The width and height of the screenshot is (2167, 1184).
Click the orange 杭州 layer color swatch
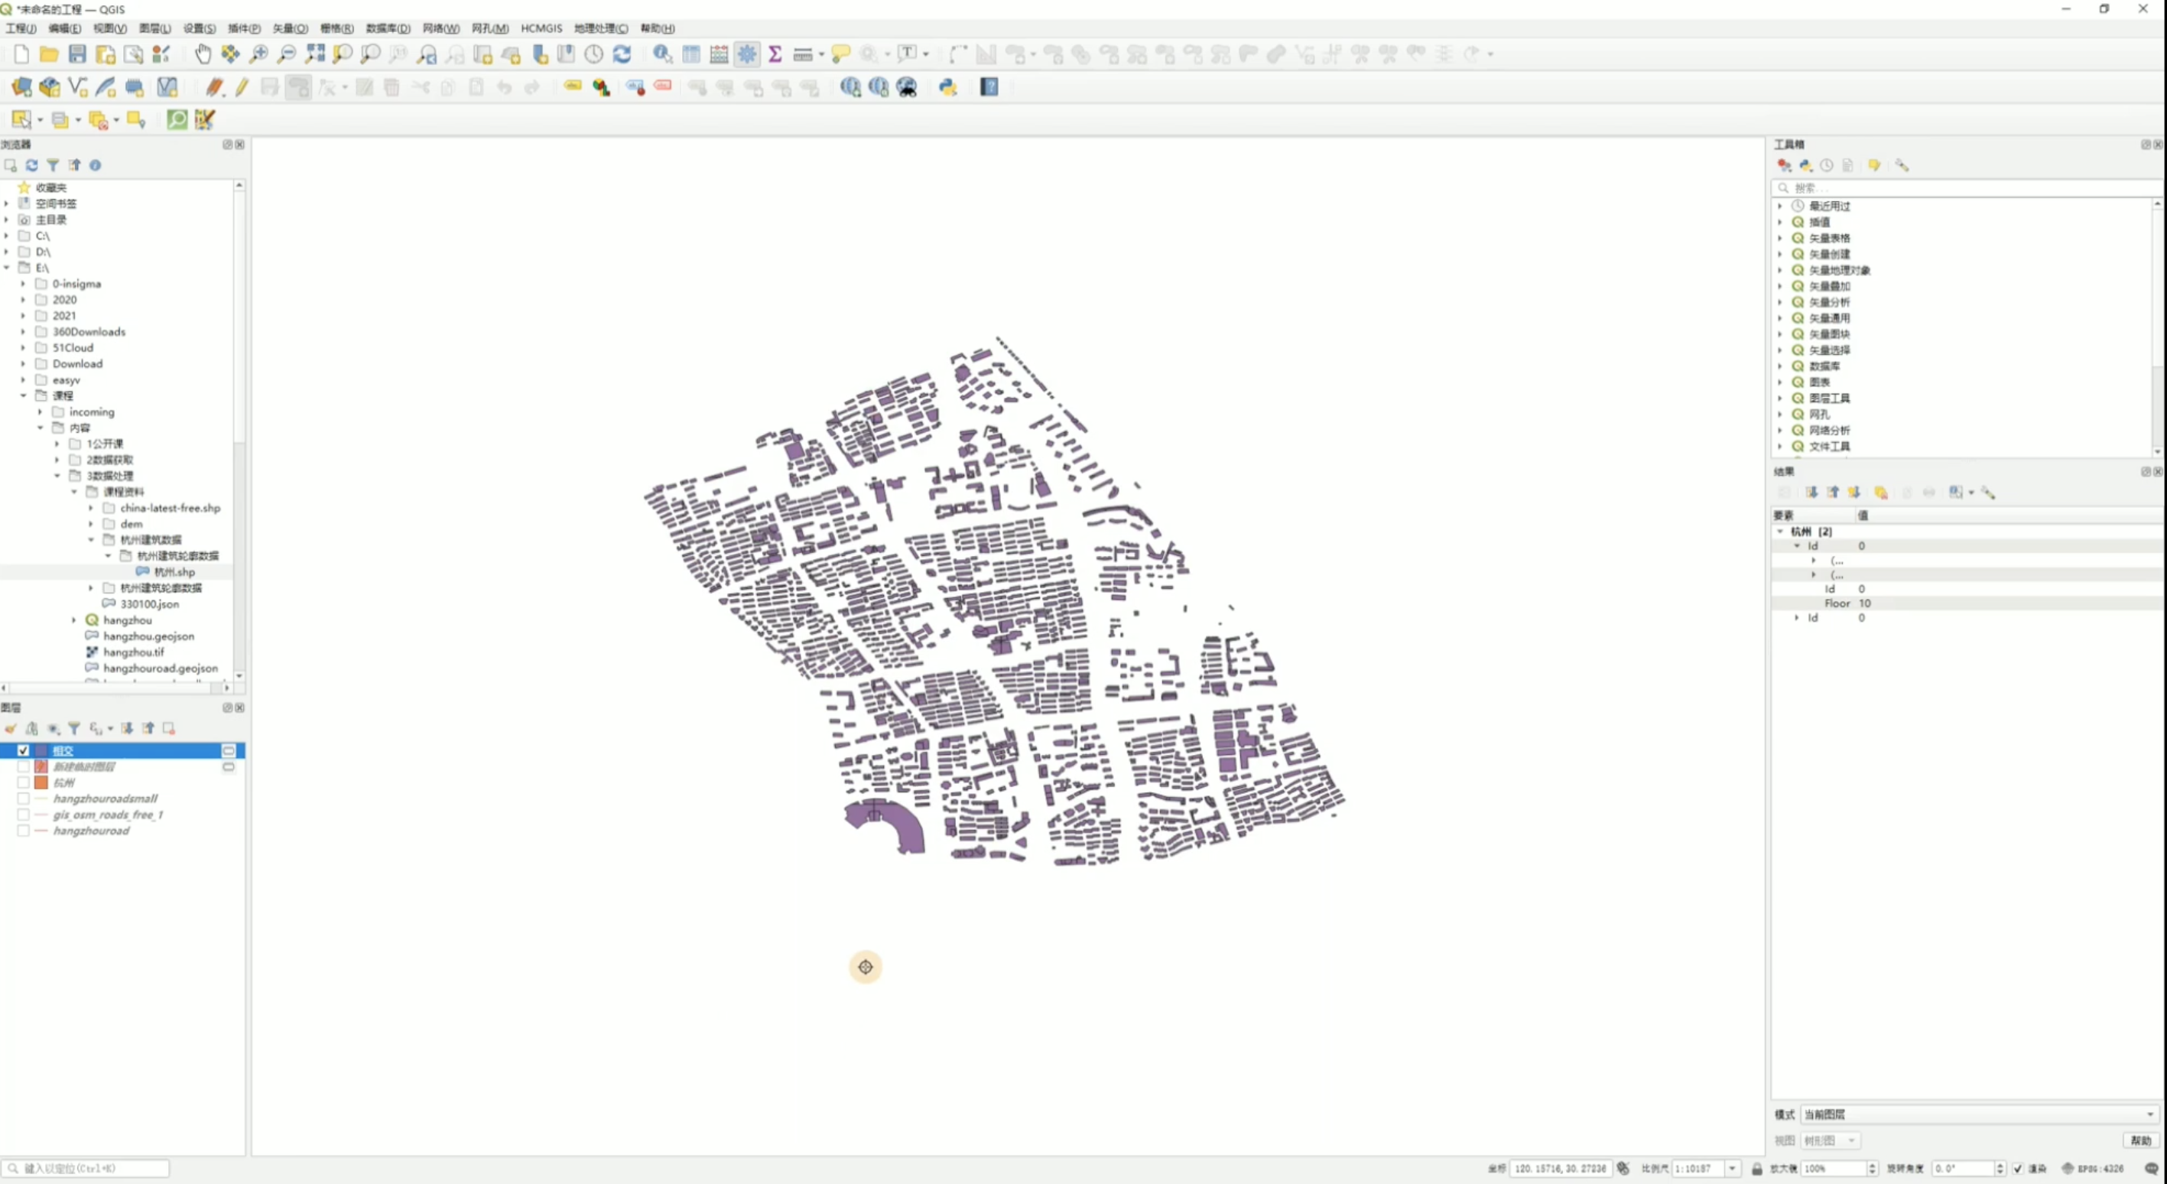(x=41, y=782)
